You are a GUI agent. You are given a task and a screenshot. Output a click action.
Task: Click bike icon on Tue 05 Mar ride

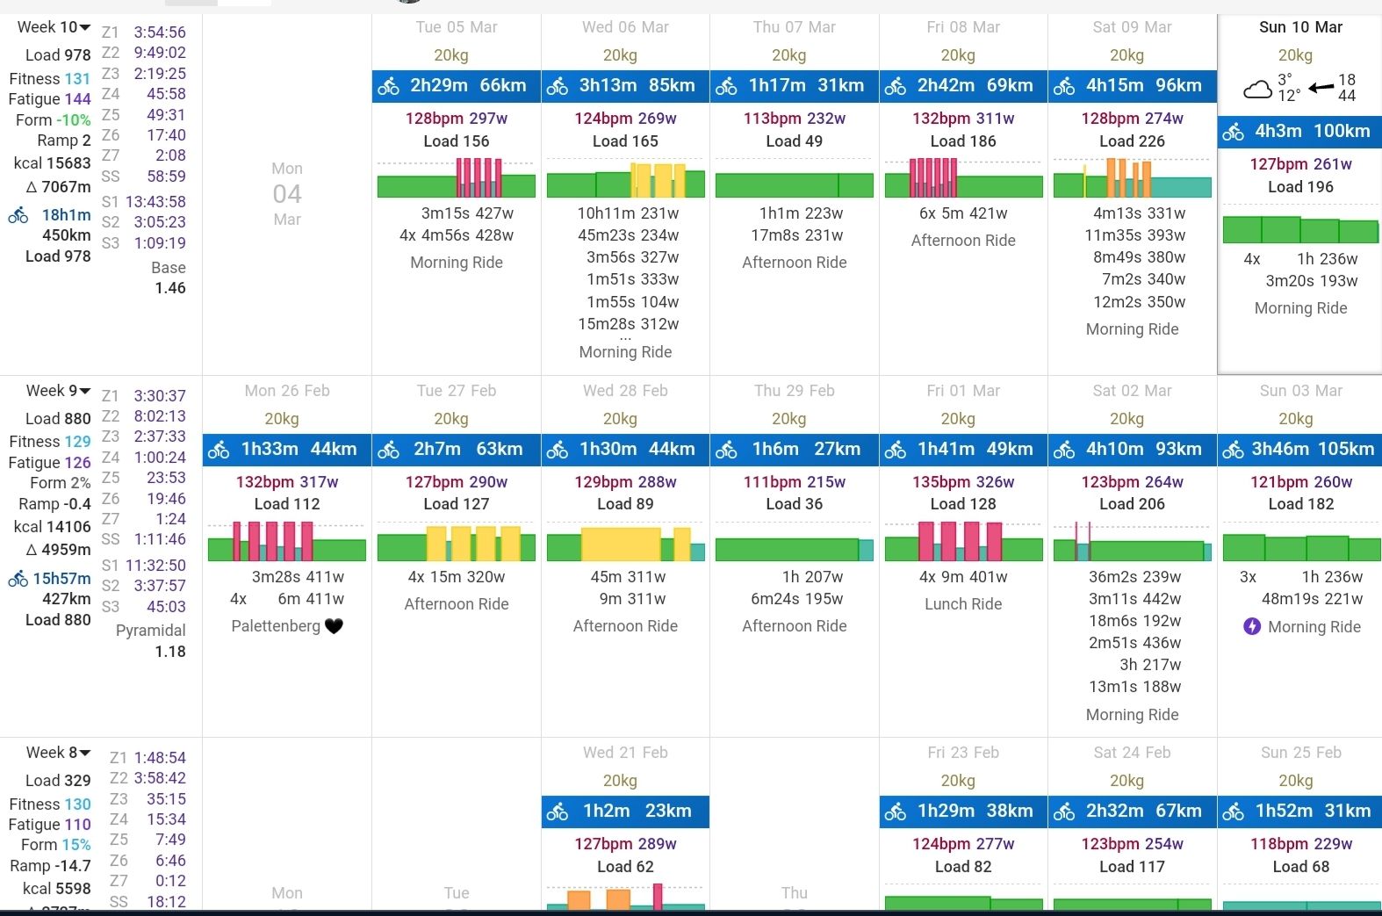[388, 86]
